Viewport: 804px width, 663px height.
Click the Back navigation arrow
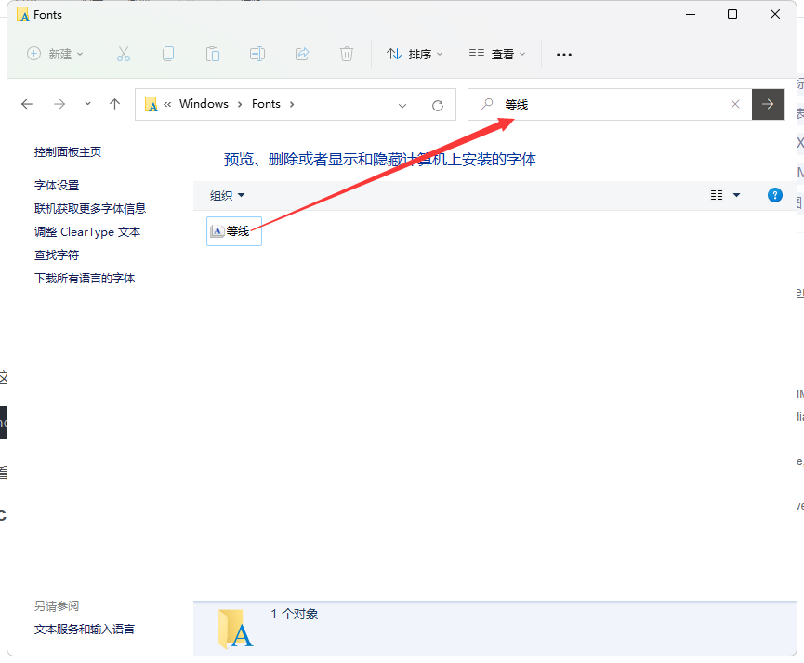[x=26, y=104]
